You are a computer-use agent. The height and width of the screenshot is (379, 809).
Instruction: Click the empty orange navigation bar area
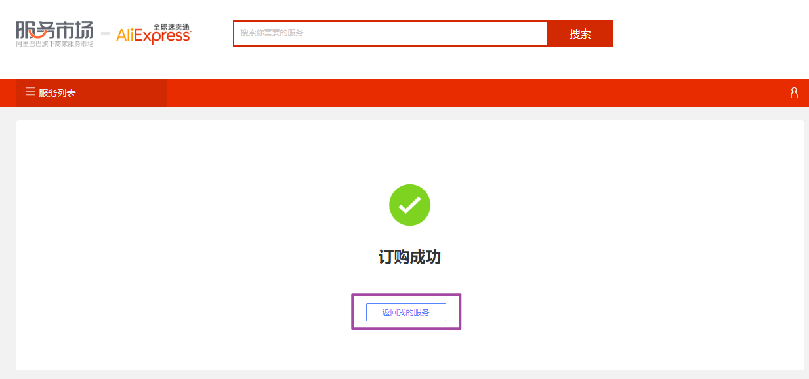[x=472, y=93]
